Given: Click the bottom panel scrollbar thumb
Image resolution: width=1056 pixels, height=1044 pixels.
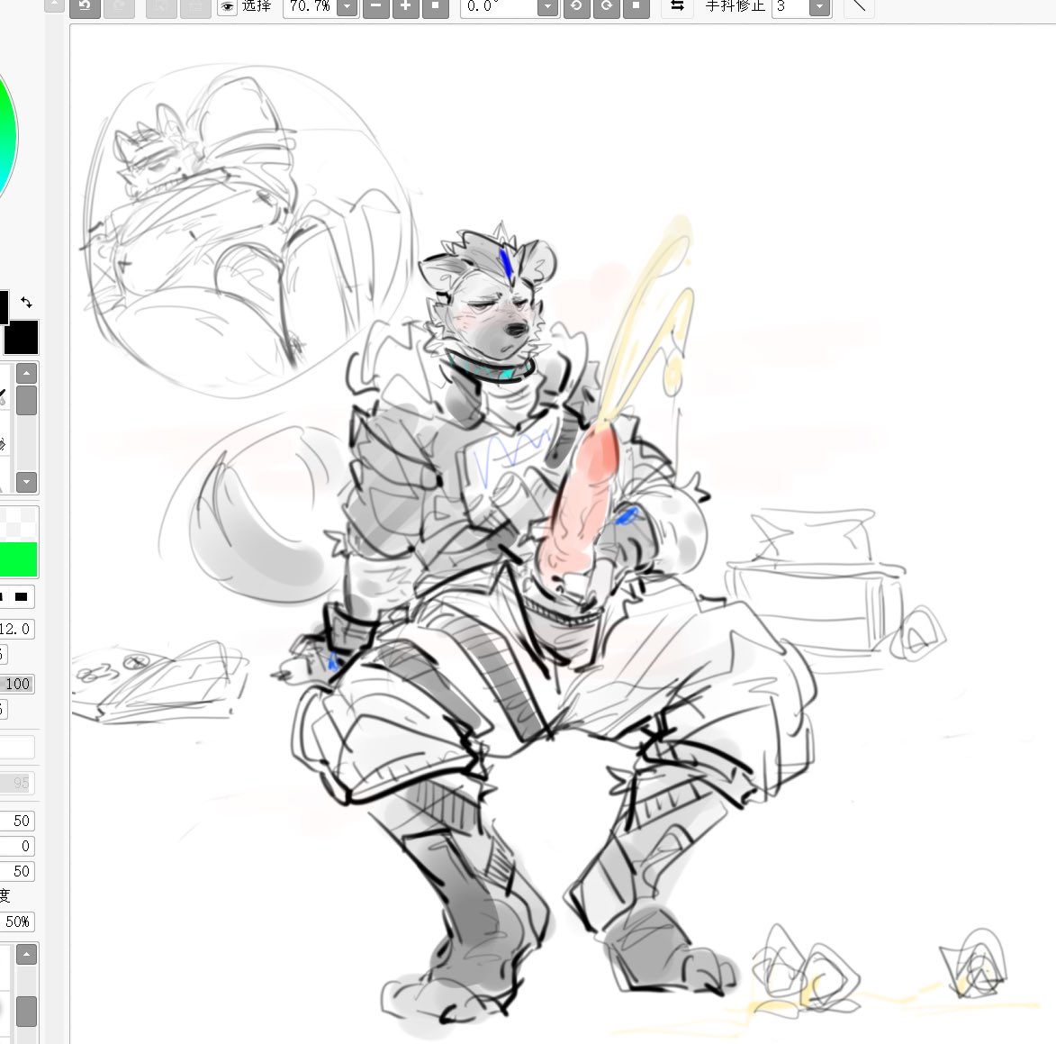Looking at the screenshot, I should click(x=26, y=1012).
